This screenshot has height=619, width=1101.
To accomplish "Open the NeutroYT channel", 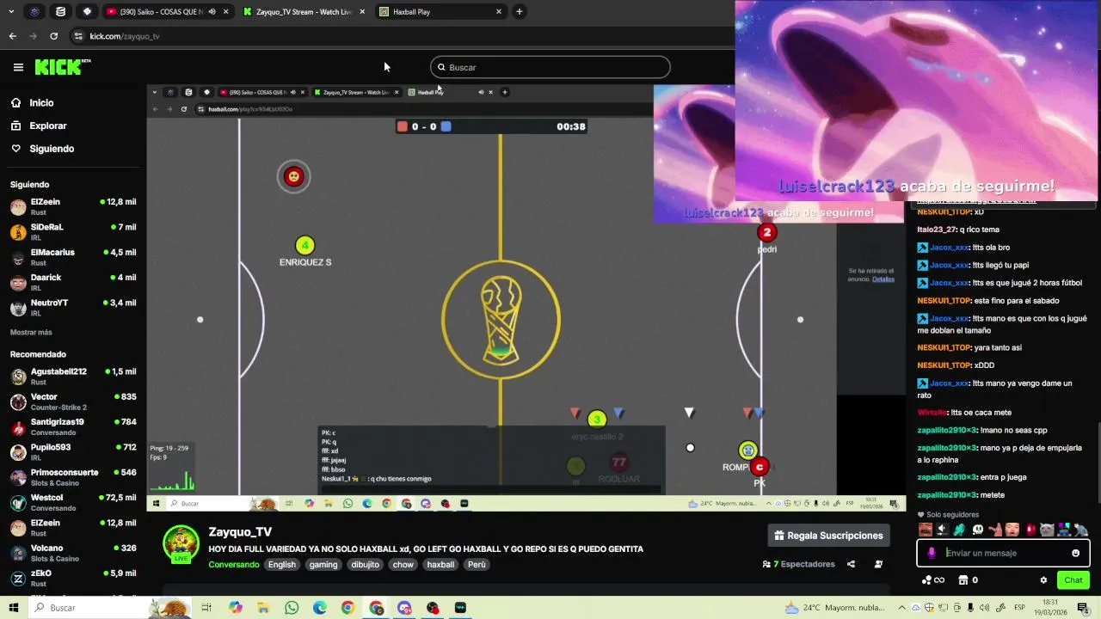I will click(x=73, y=307).
